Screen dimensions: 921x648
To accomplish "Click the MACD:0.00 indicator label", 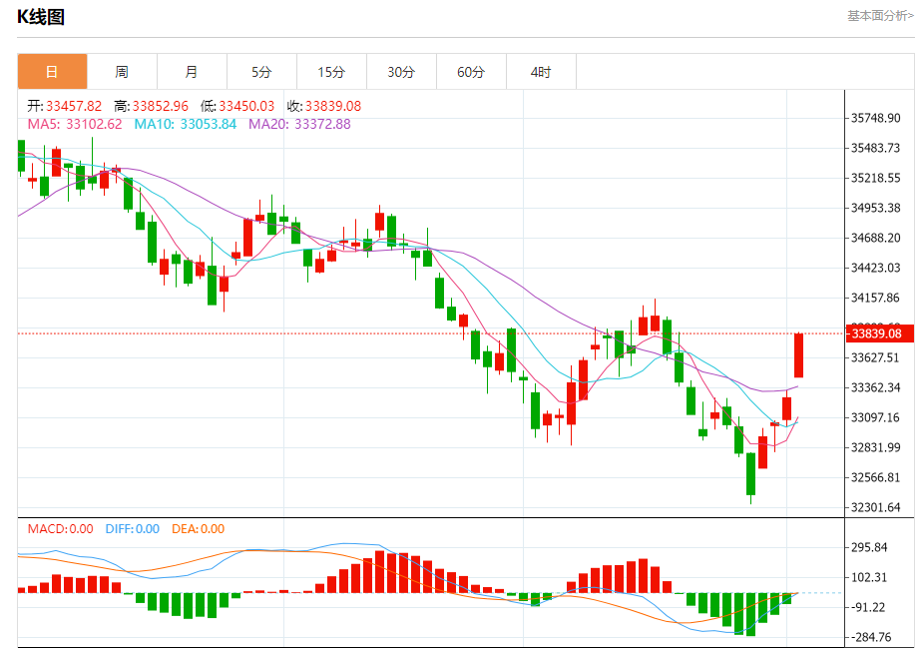I will [61, 529].
